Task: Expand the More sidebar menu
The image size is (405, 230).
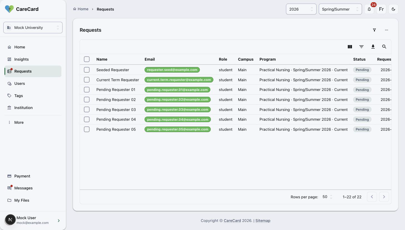Action: tap(33, 122)
